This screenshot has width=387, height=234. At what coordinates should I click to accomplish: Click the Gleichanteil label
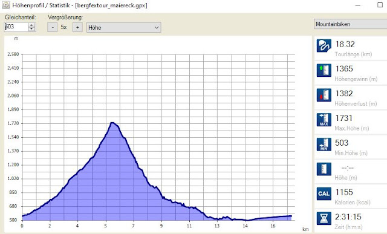pos(21,18)
